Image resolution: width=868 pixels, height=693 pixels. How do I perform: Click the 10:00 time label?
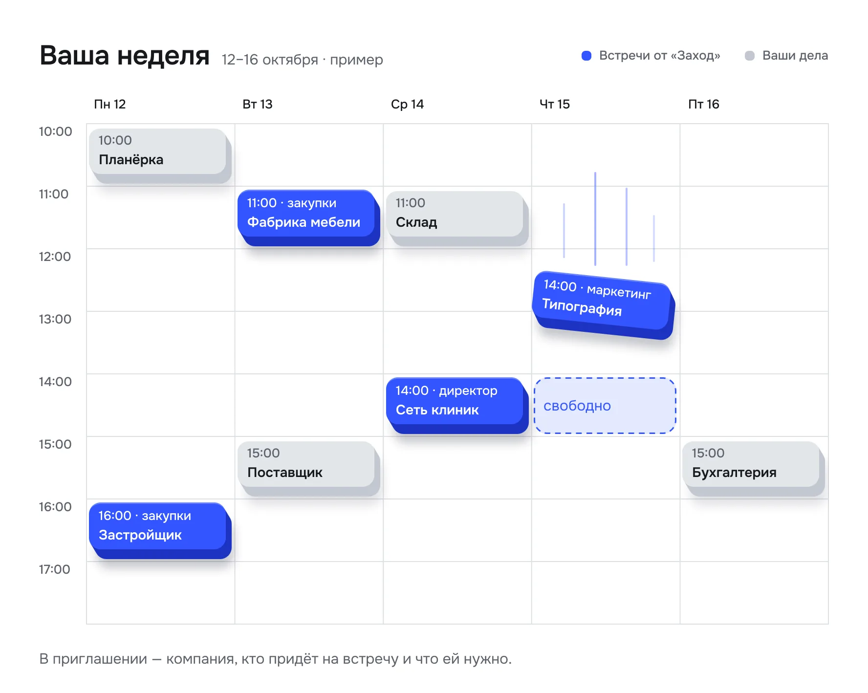click(x=55, y=131)
